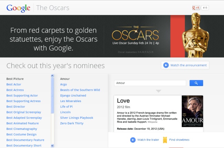Click the ticket icon beside Find showtimes

165,140
